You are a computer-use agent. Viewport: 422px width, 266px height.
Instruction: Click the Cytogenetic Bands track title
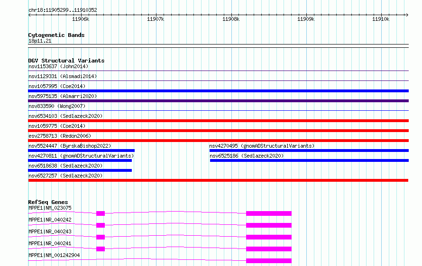point(56,35)
